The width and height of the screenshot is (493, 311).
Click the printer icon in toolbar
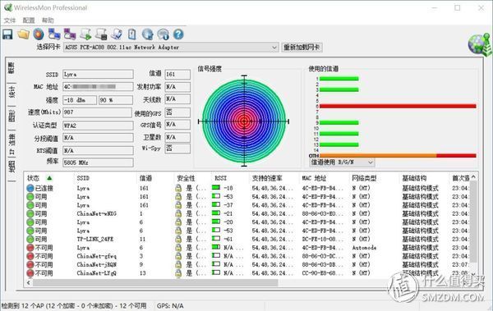101,34
